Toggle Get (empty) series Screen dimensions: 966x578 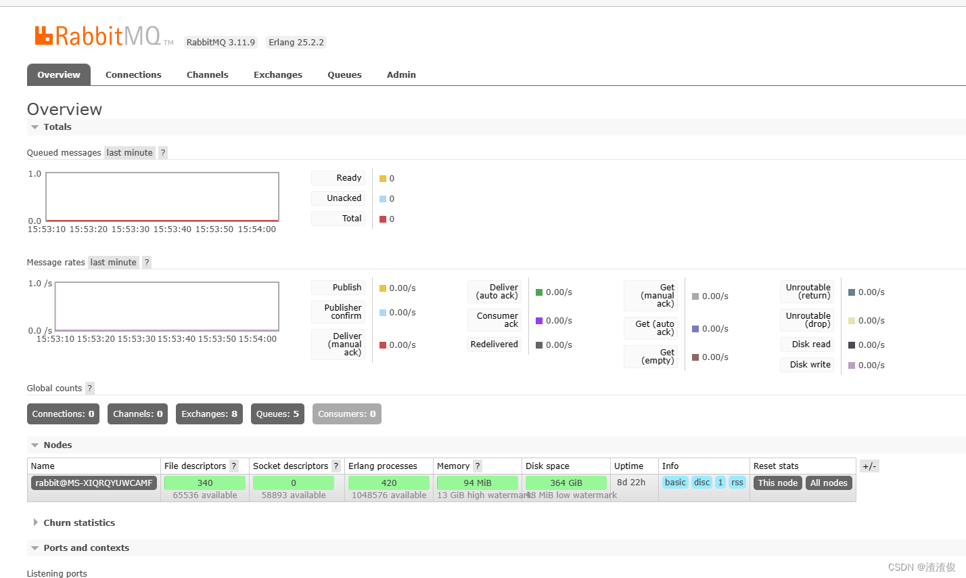651,357
